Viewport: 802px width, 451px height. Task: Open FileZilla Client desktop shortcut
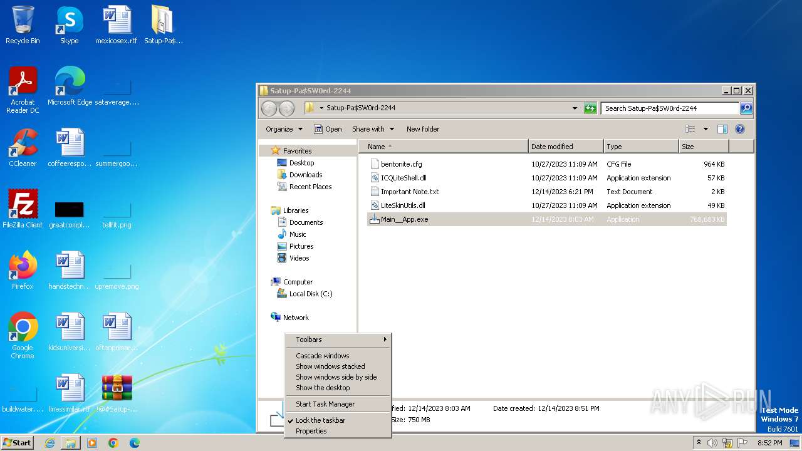[x=23, y=209]
